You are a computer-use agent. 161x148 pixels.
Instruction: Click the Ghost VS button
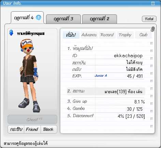coord(32,120)
